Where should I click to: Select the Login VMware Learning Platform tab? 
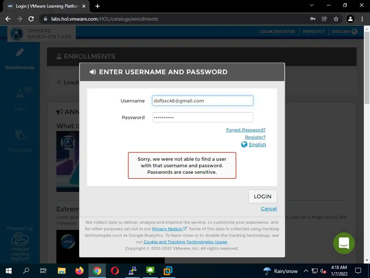click(x=46, y=6)
